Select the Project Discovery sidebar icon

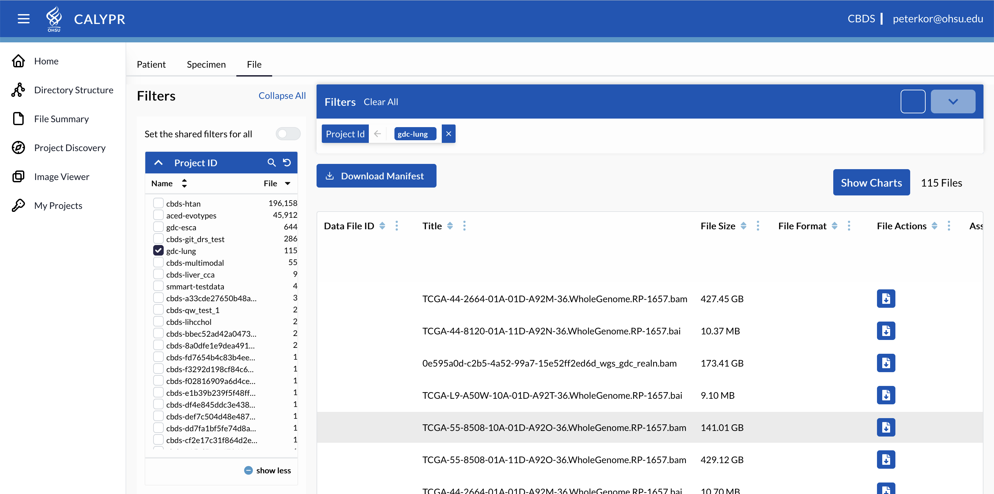coord(18,148)
